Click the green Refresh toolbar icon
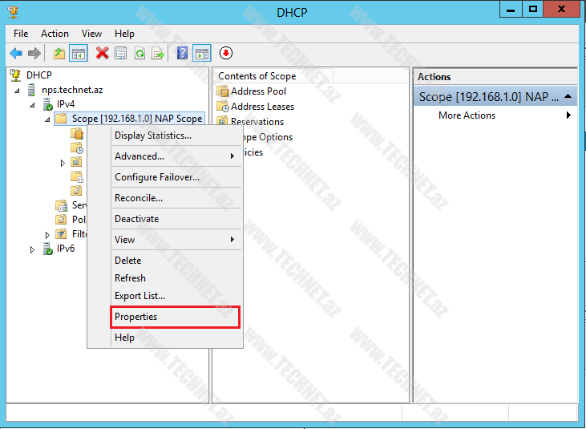 pos(139,54)
